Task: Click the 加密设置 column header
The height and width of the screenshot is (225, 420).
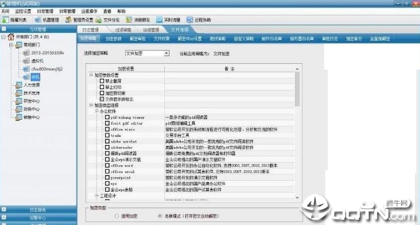Action: 126,69
